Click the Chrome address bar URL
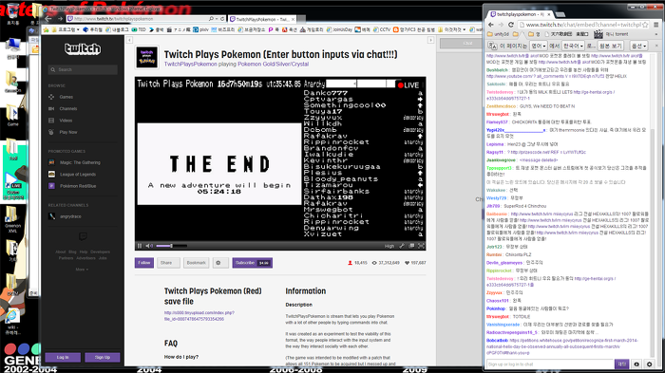Viewport: 665px width, 373px height. point(583,25)
